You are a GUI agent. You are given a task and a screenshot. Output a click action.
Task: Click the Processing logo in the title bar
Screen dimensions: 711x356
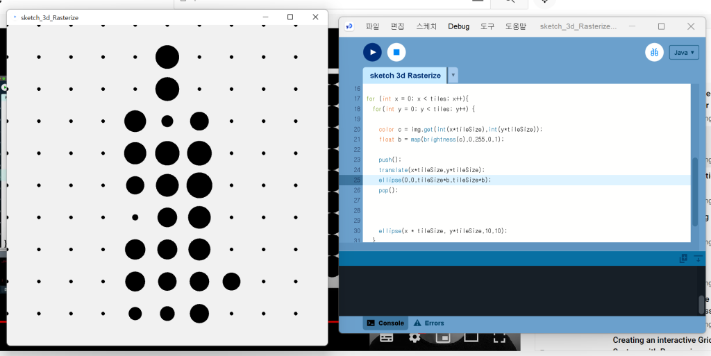click(349, 26)
